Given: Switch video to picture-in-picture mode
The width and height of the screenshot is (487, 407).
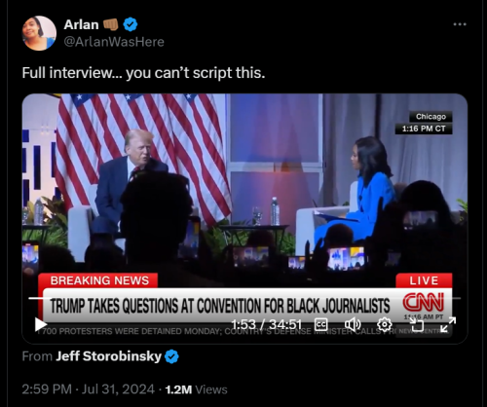Looking at the screenshot, I should [416, 324].
